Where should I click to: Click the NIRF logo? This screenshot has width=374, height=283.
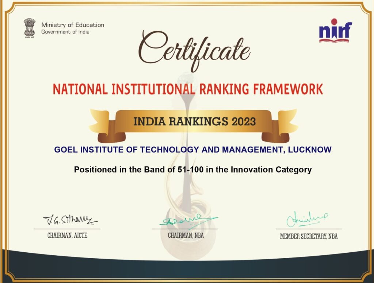coord(335,31)
